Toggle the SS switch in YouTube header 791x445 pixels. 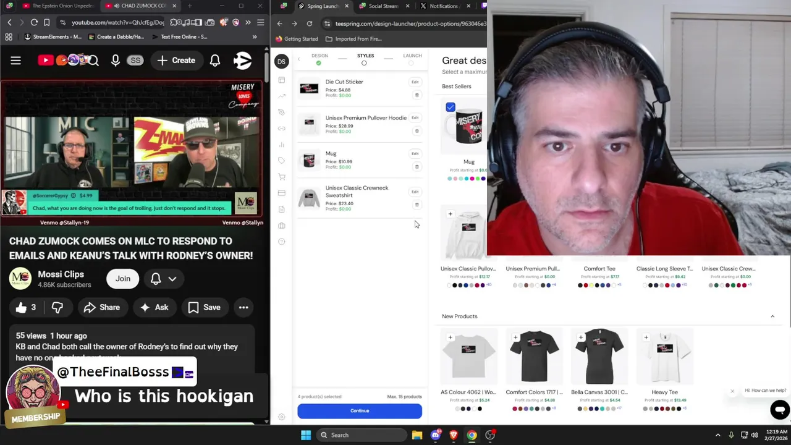click(135, 61)
